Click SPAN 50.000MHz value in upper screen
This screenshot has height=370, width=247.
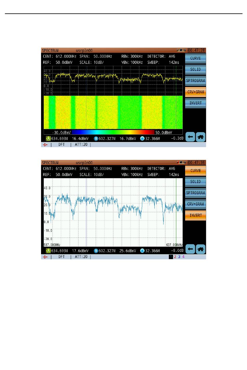[103, 56]
